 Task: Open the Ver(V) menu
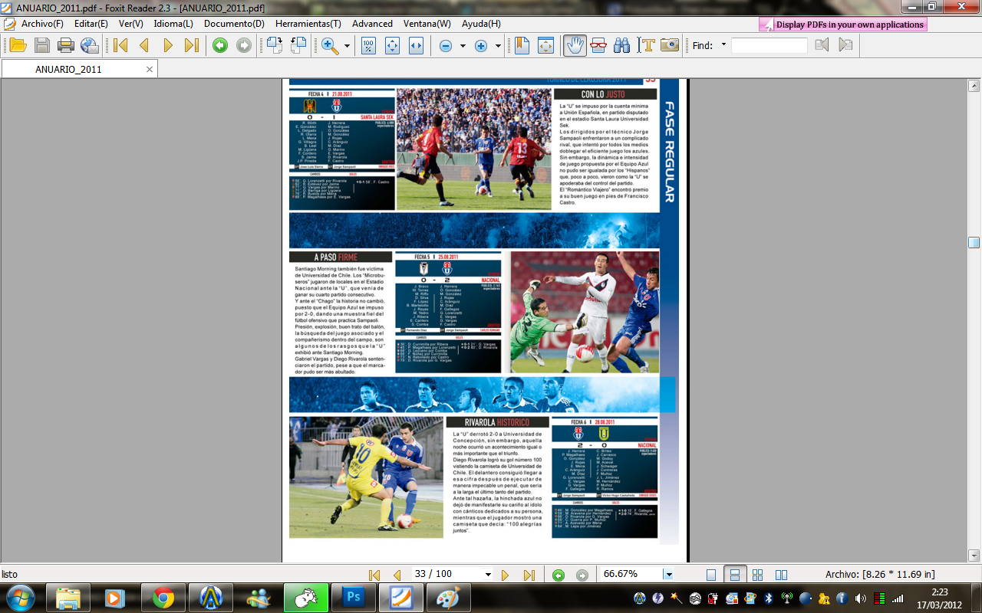tap(130, 24)
